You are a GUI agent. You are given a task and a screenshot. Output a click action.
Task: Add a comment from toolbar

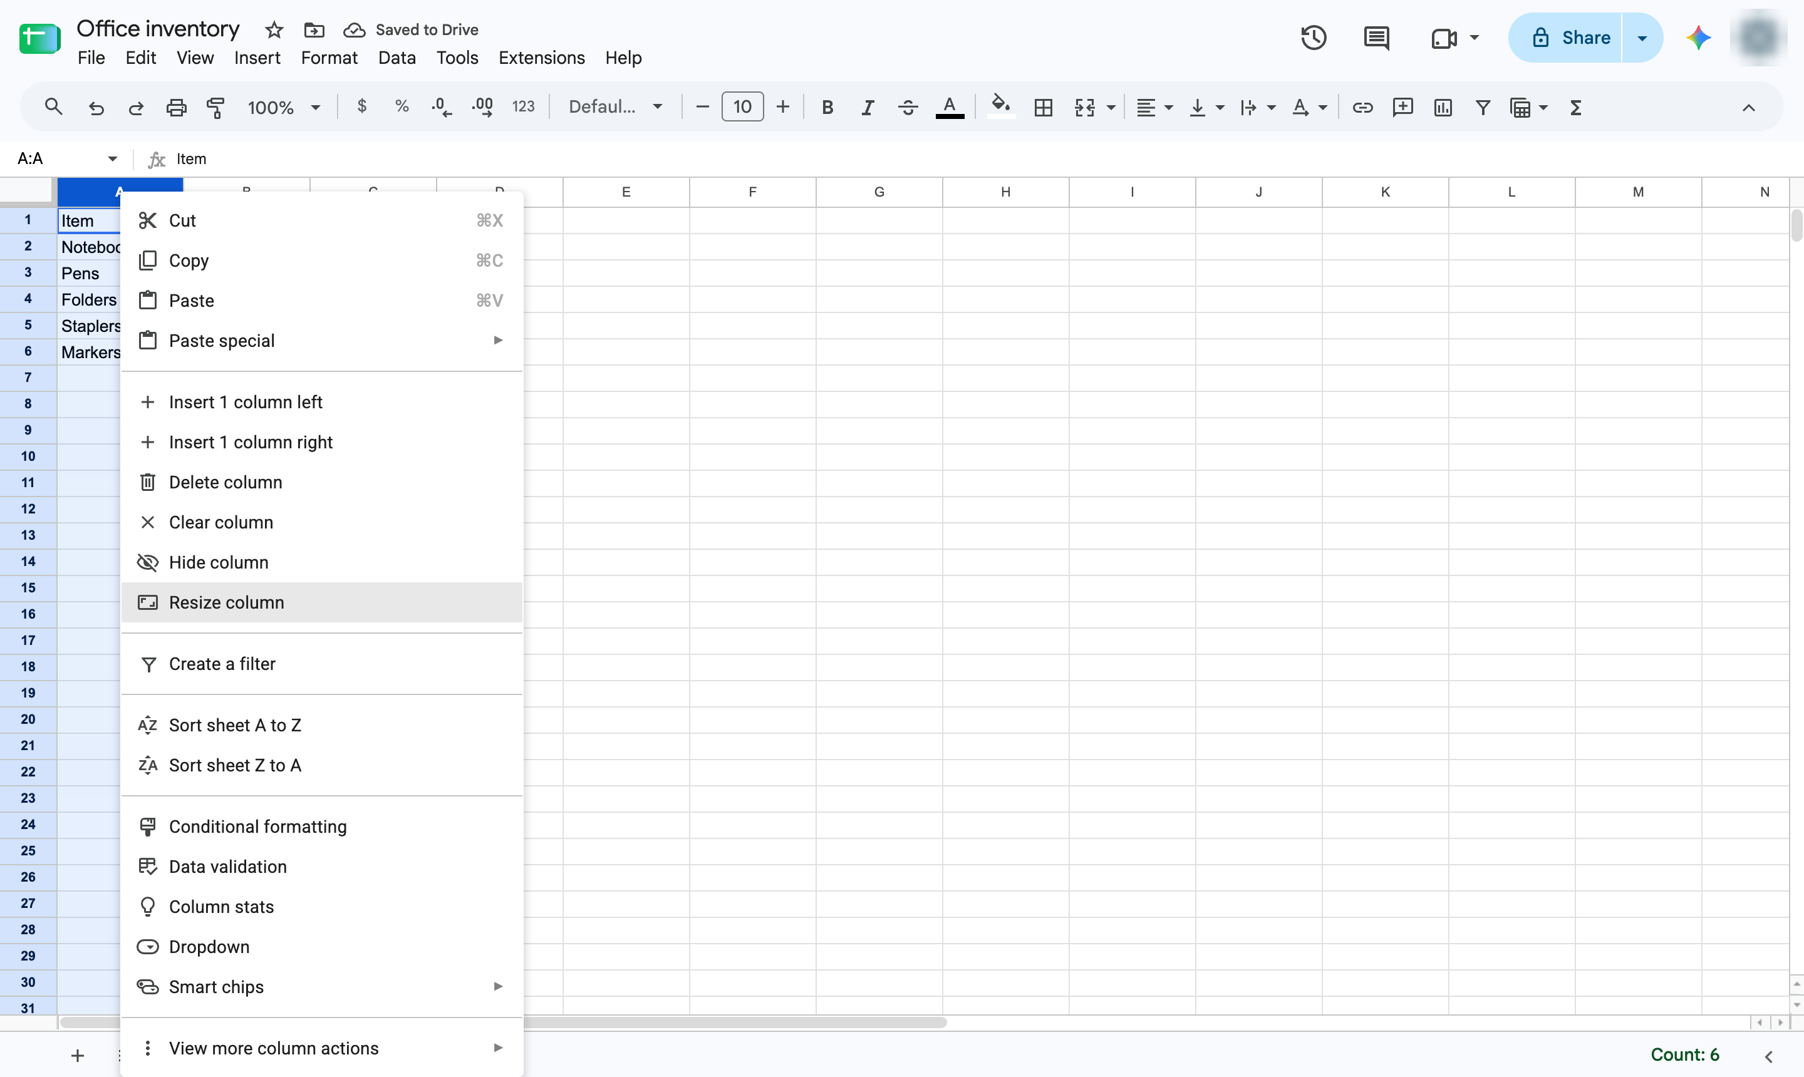click(x=1402, y=108)
